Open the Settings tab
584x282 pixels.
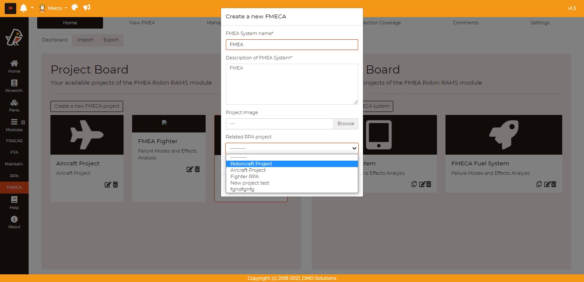[540, 23]
